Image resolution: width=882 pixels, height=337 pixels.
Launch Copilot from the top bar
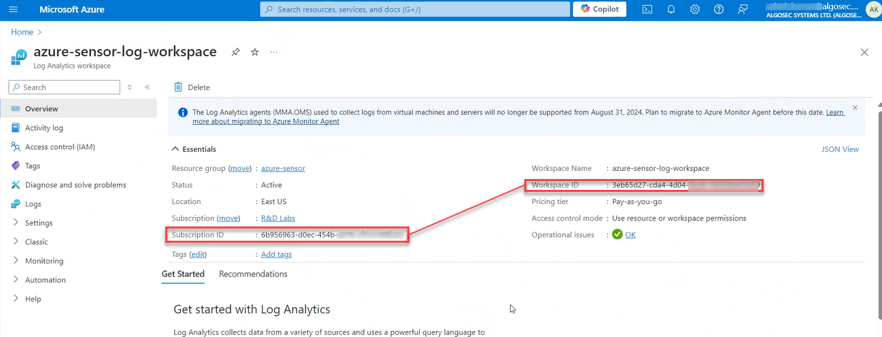click(x=599, y=9)
